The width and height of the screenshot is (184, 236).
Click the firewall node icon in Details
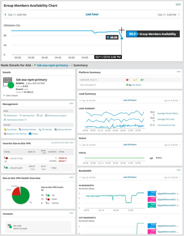(x=9, y=83)
